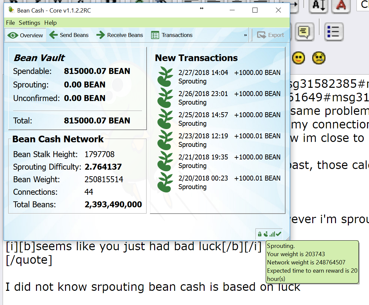Click the sync checkmark status icon
This screenshot has height=305, width=369.
278,234
